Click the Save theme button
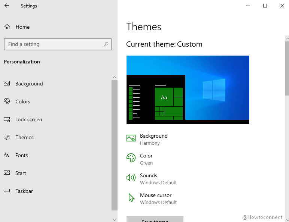Image resolution: width=289 pixels, height=222 pixels. tap(155, 219)
